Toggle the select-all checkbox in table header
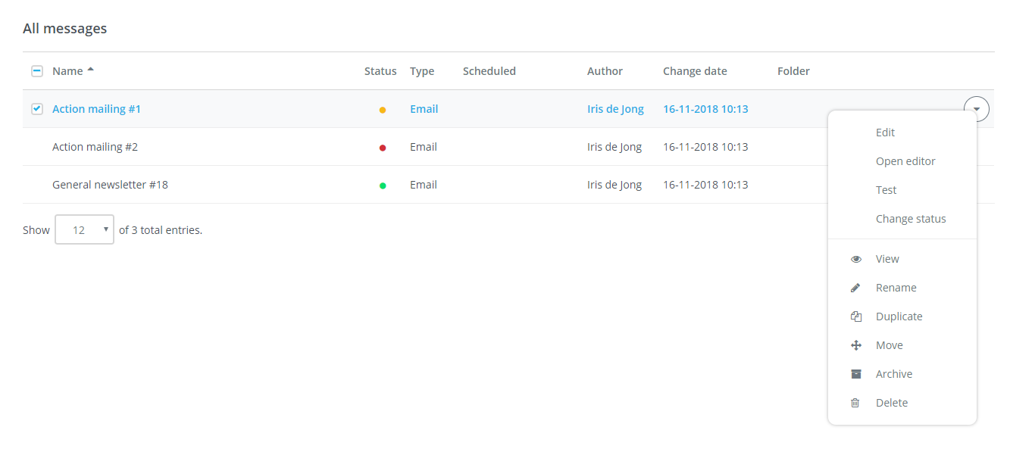Viewport: 1010px width, 449px height. pos(37,71)
